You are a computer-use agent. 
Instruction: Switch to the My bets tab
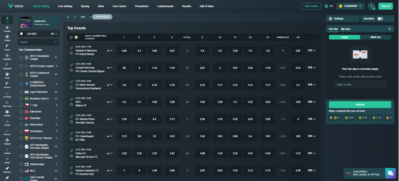coord(346,29)
